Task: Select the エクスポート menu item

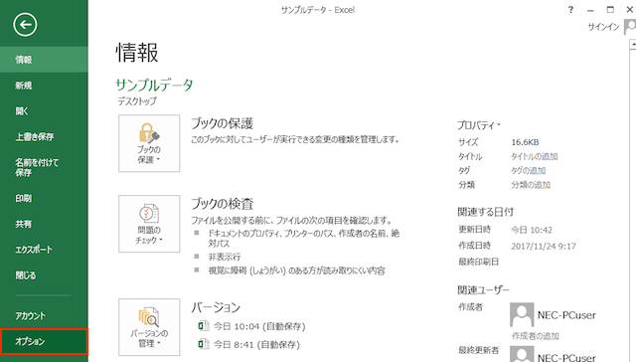Action: (x=44, y=250)
